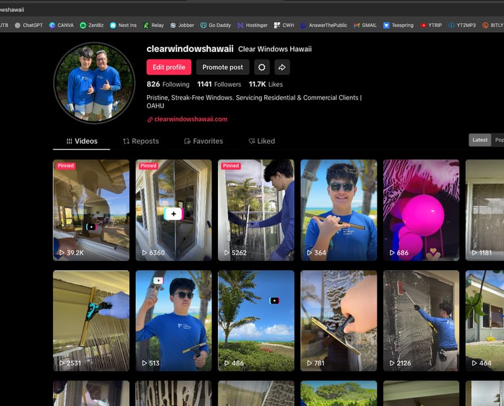Open video with 781 views
Viewport: 504px width, 406px height.
(339, 321)
